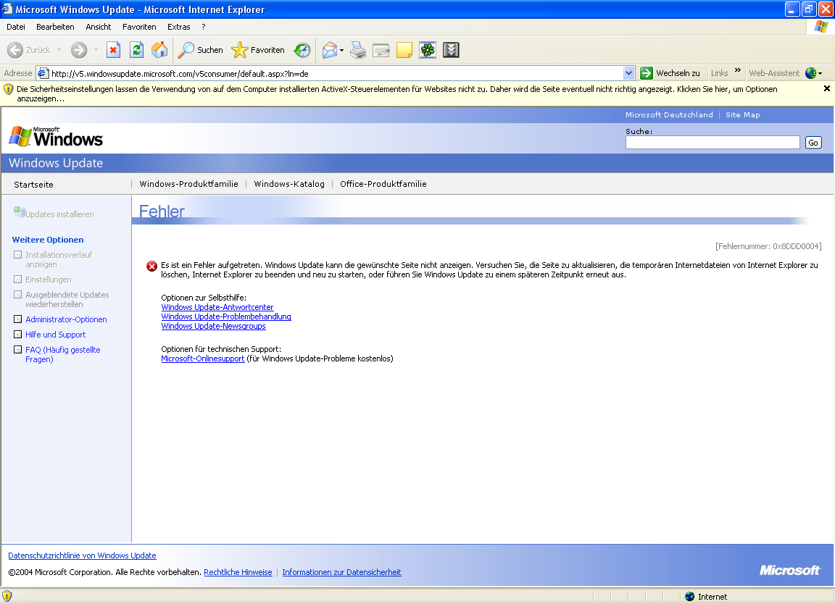Open the Windows-Katalog tab
This screenshot has width=835, height=604.
pyautogui.click(x=289, y=184)
